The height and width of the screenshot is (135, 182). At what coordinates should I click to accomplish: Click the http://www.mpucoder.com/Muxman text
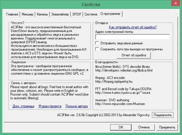pos(120,104)
